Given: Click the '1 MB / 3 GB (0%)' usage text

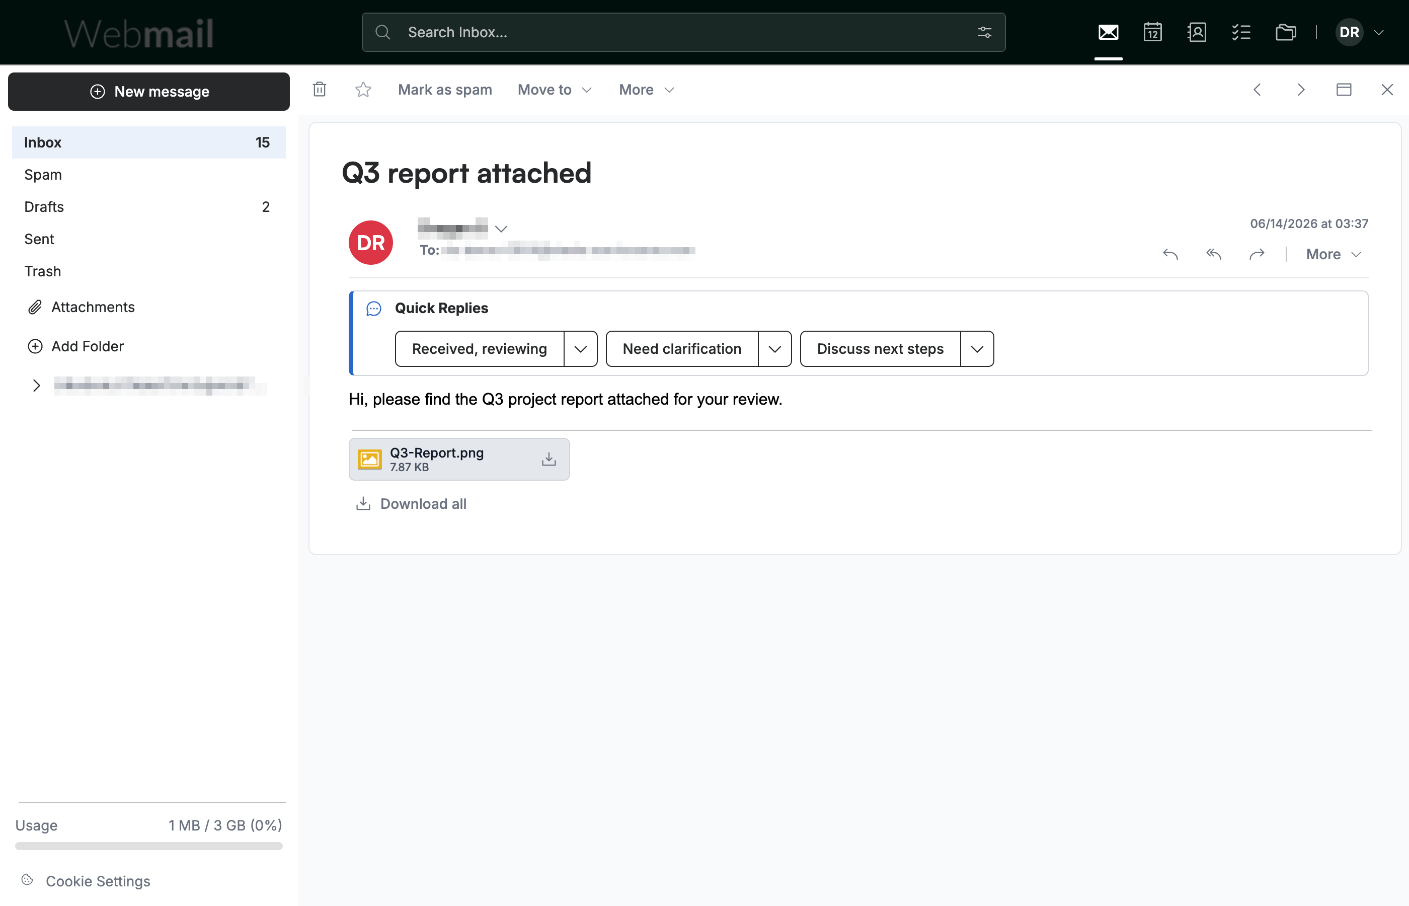Looking at the screenshot, I should [225, 825].
